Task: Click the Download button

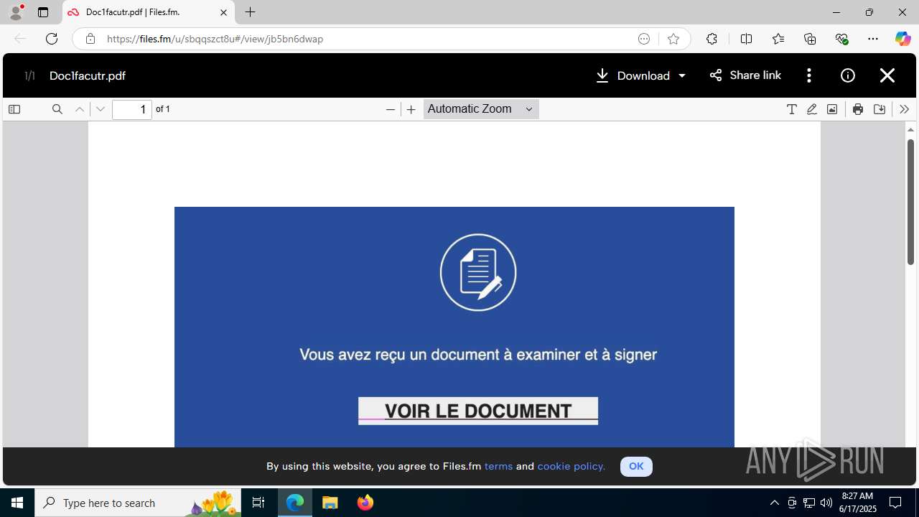Action: click(x=633, y=75)
